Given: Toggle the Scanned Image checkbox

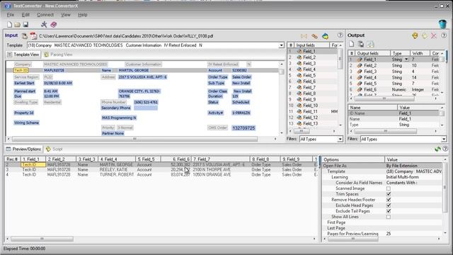Looking at the screenshot, I should tap(389, 188).
